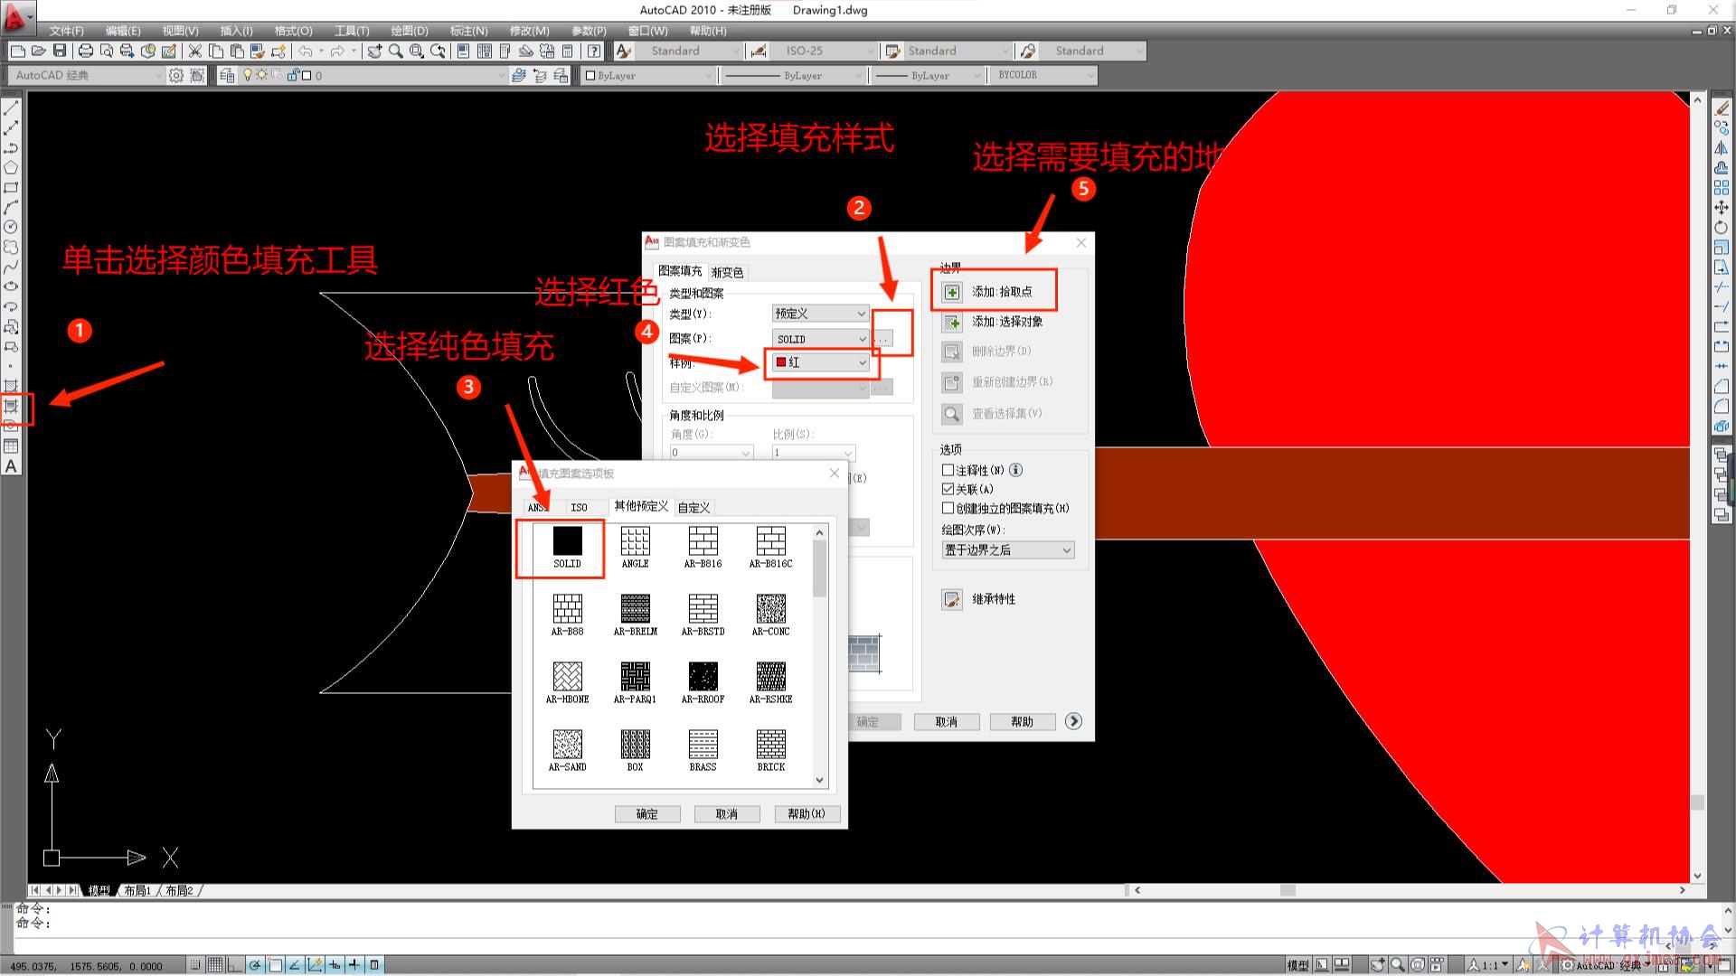Click Add Pick Points icon in hatch dialog
Viewport: 1736px width, 976px height.
point(952,292)
